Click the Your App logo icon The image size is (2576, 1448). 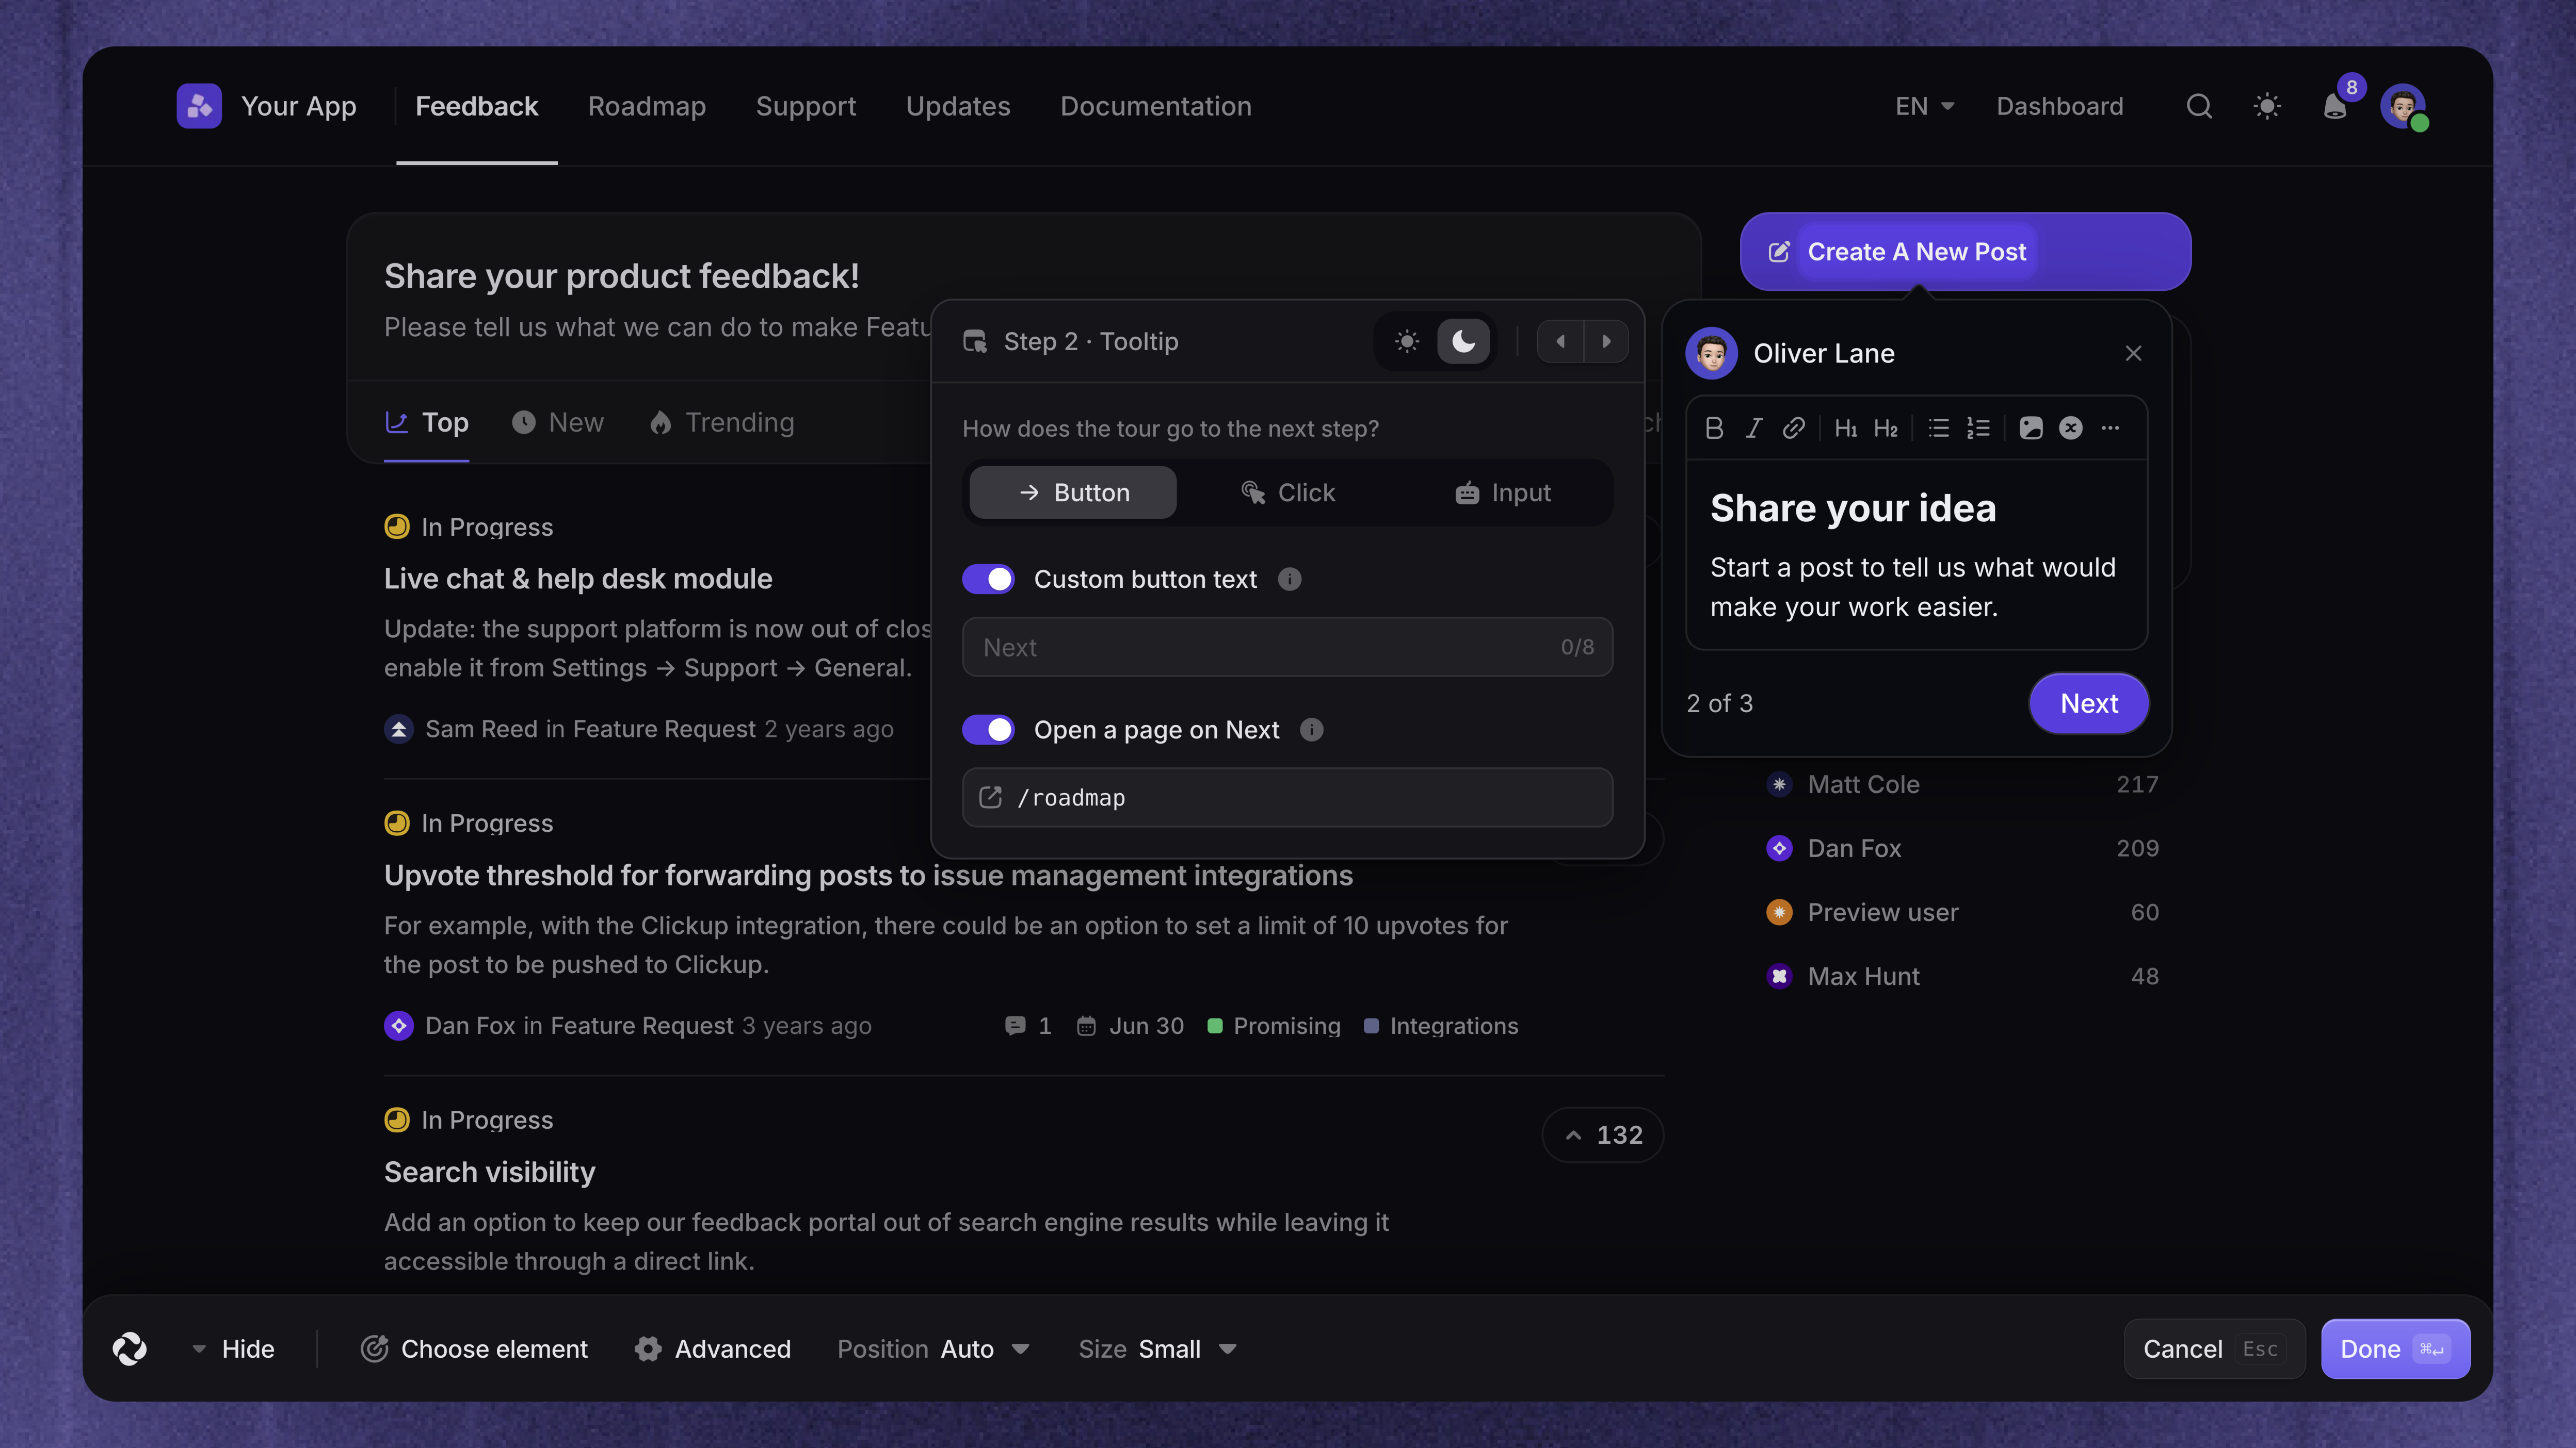coord(199,106)
